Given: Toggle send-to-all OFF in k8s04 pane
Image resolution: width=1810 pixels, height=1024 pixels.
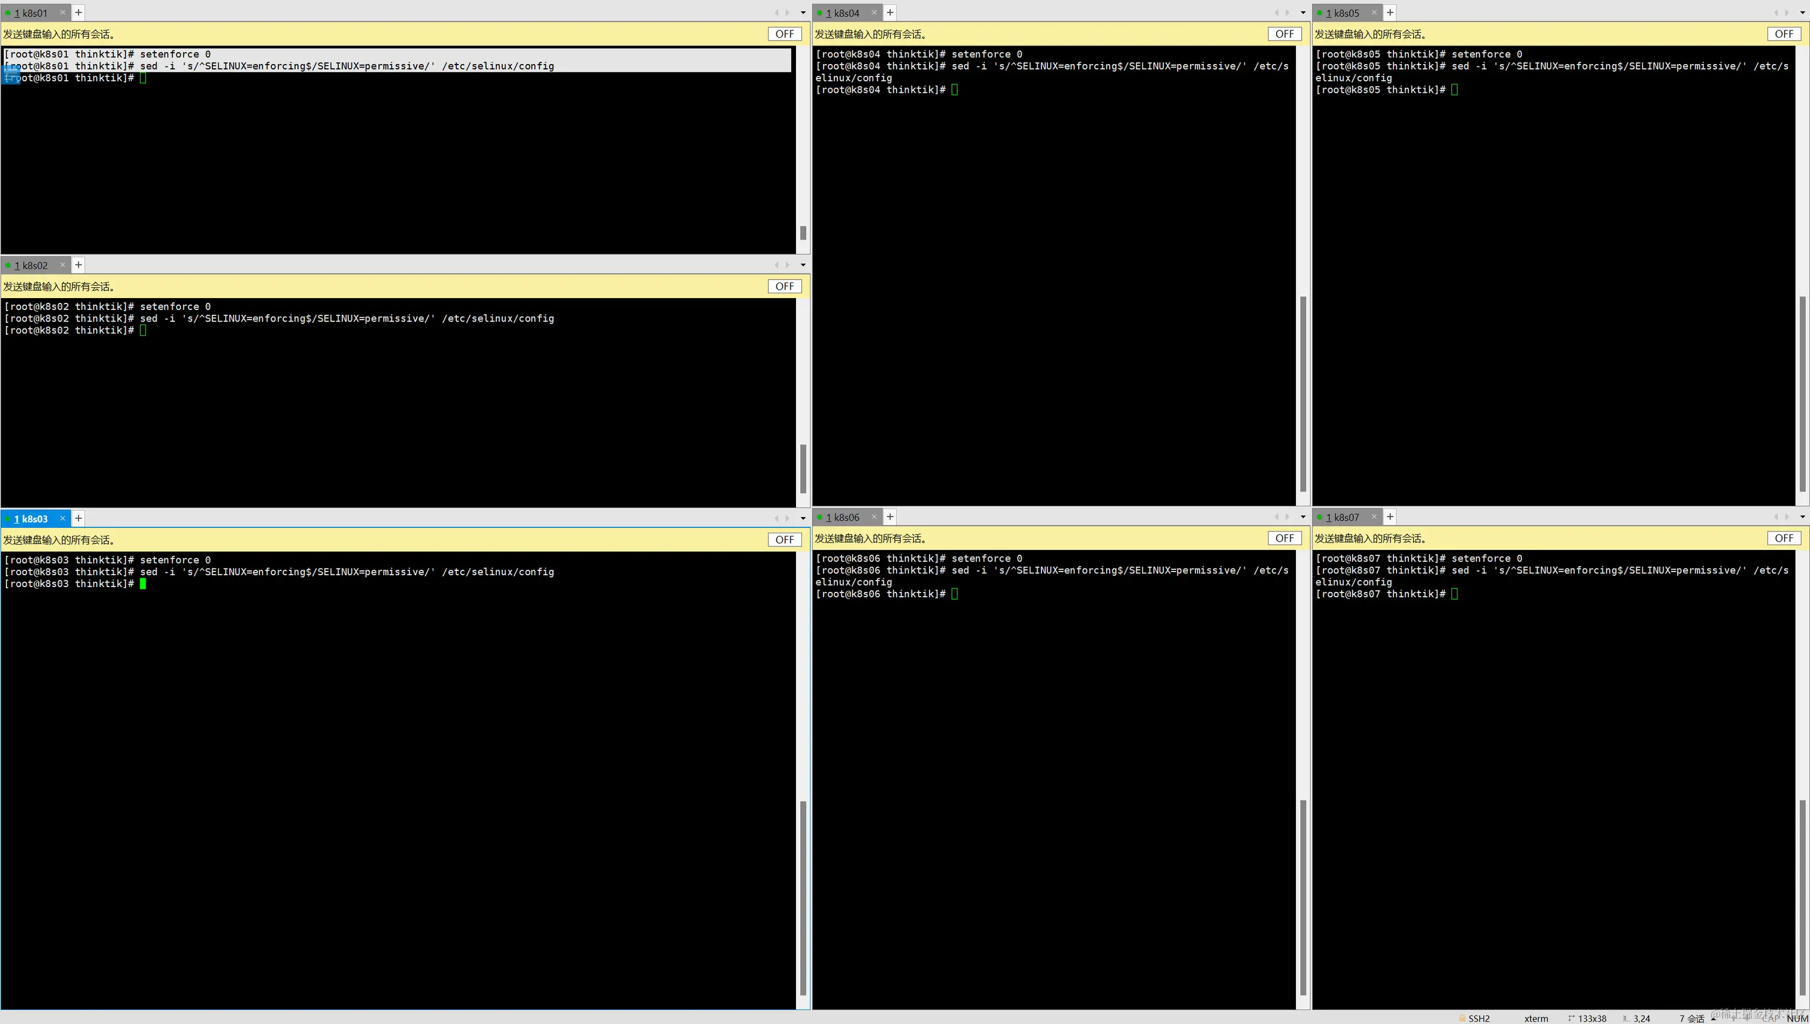Looking at the screenshot, I should pos(1284,34).
